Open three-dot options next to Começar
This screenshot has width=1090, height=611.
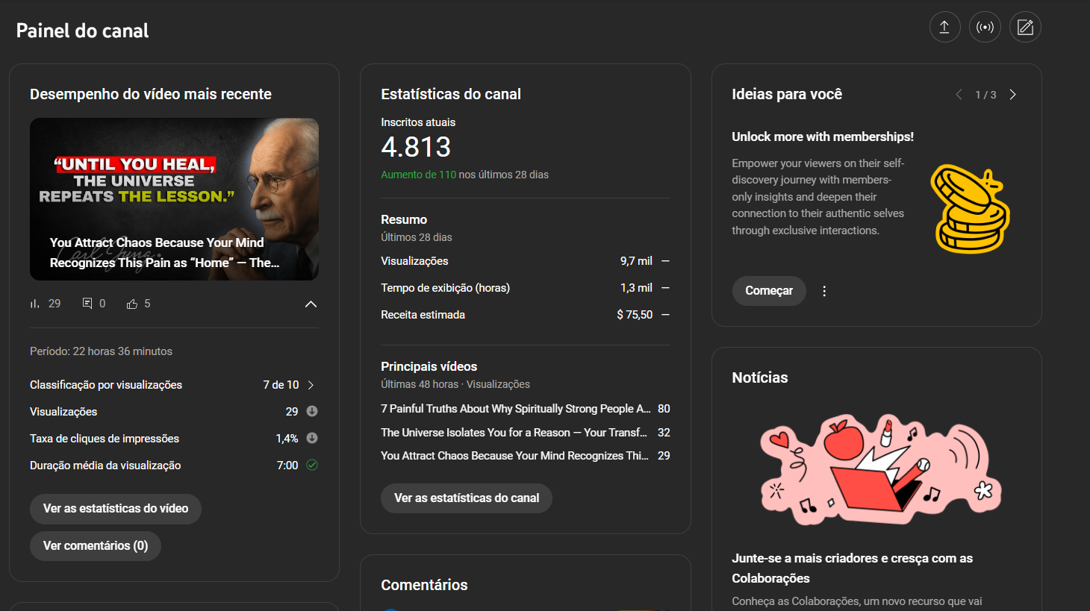(x=824, y=291)
